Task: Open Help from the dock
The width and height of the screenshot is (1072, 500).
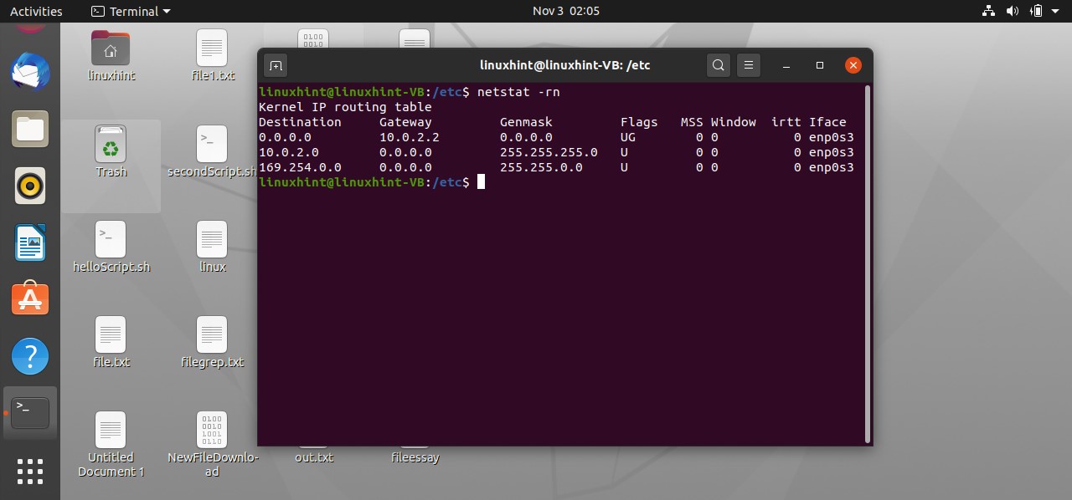Action: (x=30, y=357)
